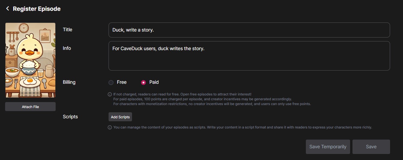Select the Free billing option
The image size is (403, 160).
pyautogui.click(x=111, y=82)
